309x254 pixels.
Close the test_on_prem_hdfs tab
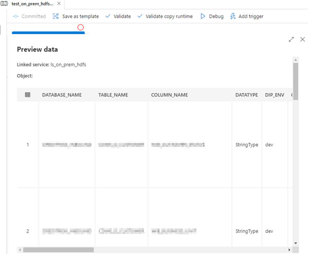click(x=59, y=3)
